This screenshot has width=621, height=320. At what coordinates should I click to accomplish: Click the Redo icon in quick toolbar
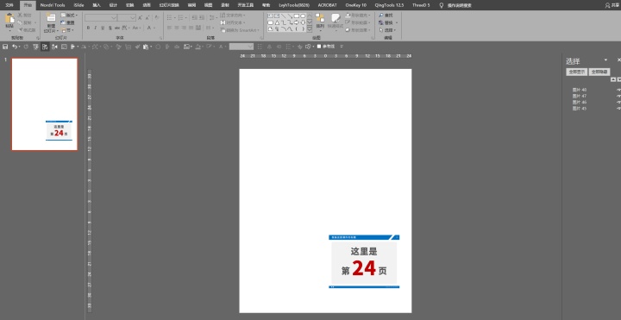pos(26,47)
